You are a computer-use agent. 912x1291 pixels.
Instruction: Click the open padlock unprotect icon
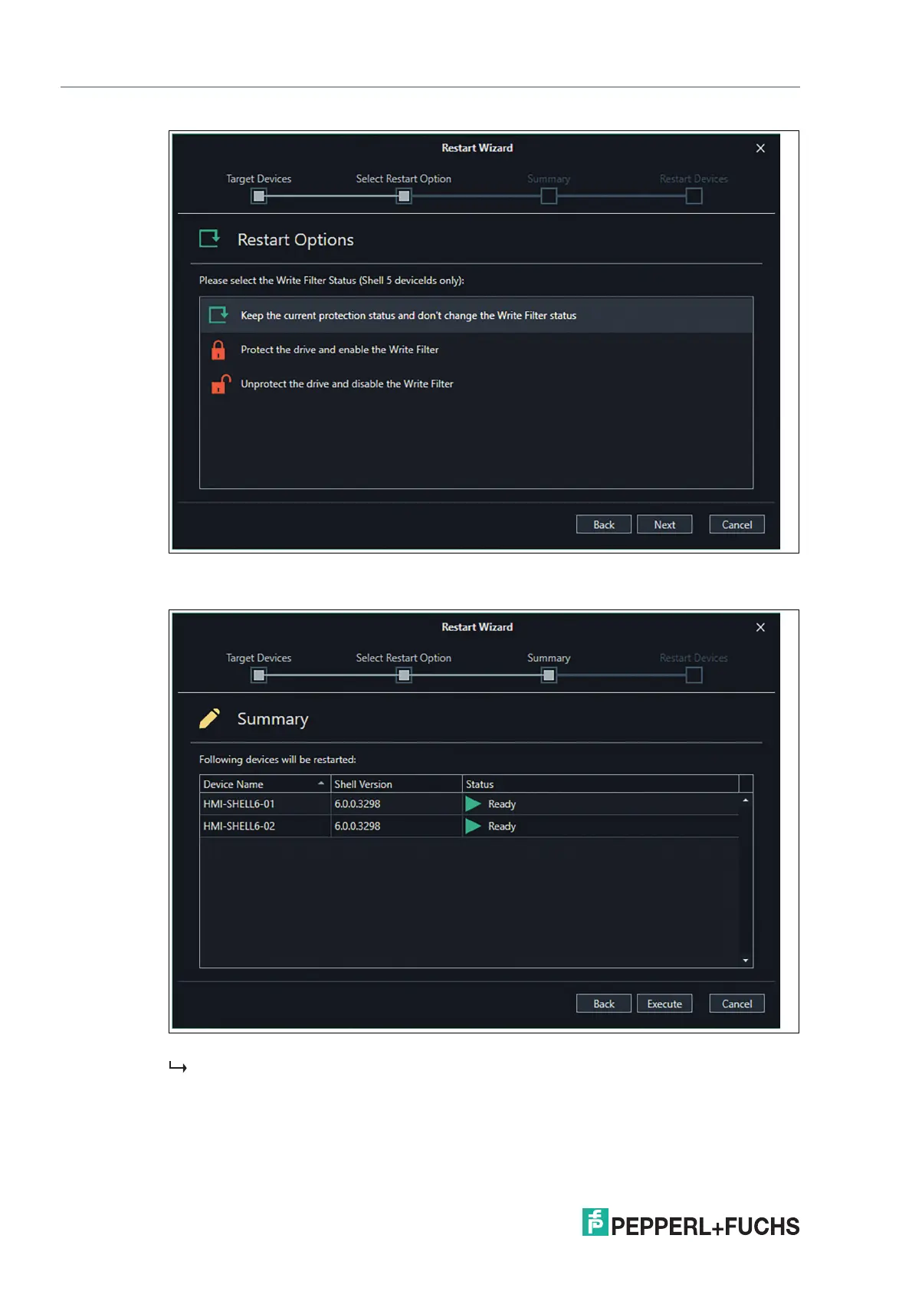(221, 383)
